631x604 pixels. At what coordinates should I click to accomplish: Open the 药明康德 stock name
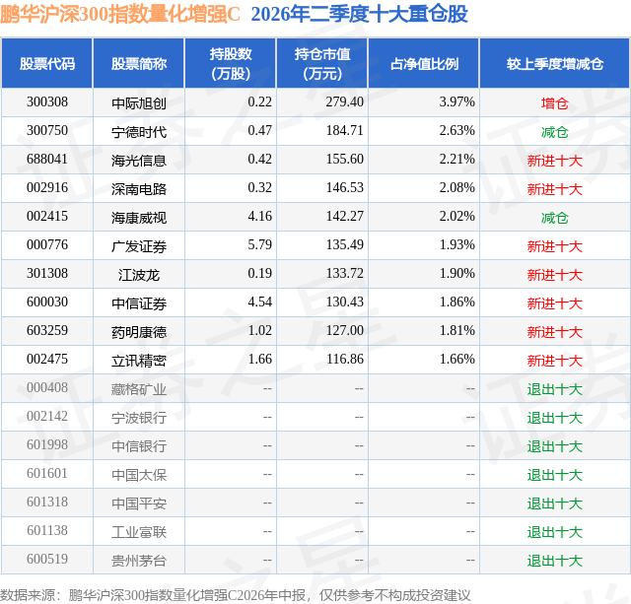pos(139,331)
